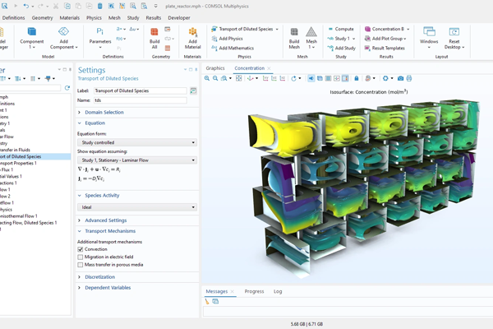Switch to the Progress tab
Image resolution: width=493 pixels, height=329 pixels.
pyautogui.click(x=254, y=291)
